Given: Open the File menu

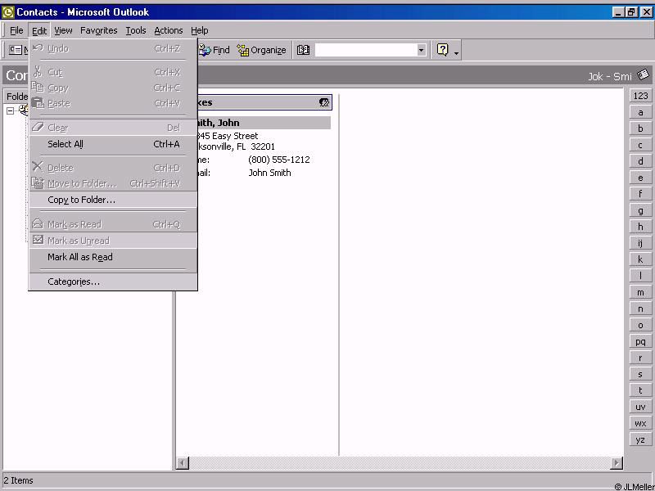Looking at the screenshot, I should coord(16,30).
